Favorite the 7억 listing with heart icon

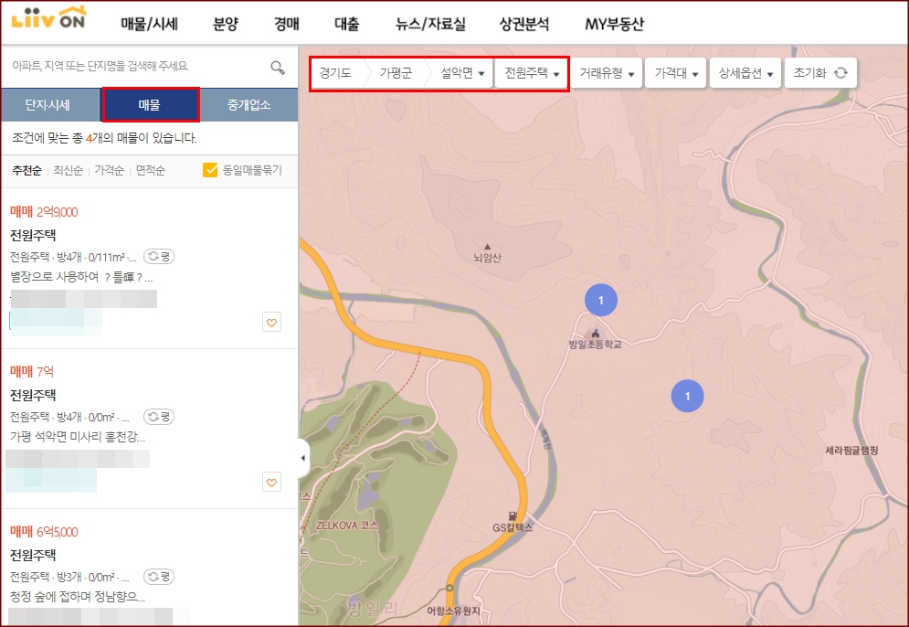(272, 482)
